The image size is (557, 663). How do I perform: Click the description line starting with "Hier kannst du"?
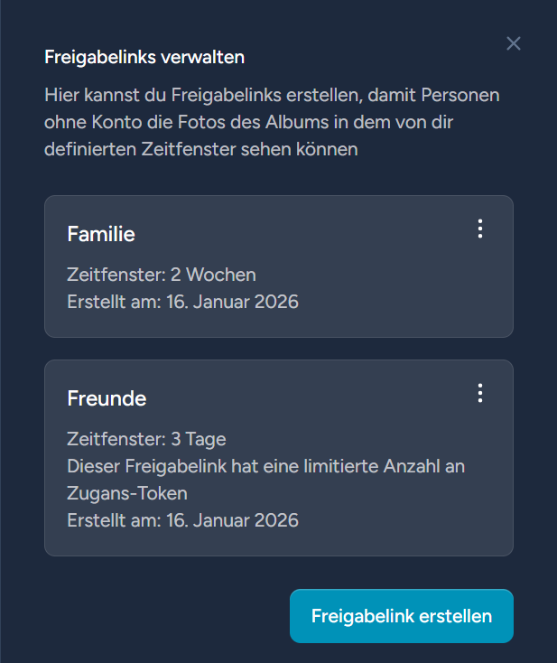271,95
